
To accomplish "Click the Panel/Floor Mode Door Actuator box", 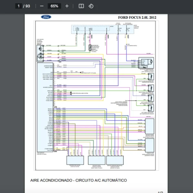I will [150, 145].
